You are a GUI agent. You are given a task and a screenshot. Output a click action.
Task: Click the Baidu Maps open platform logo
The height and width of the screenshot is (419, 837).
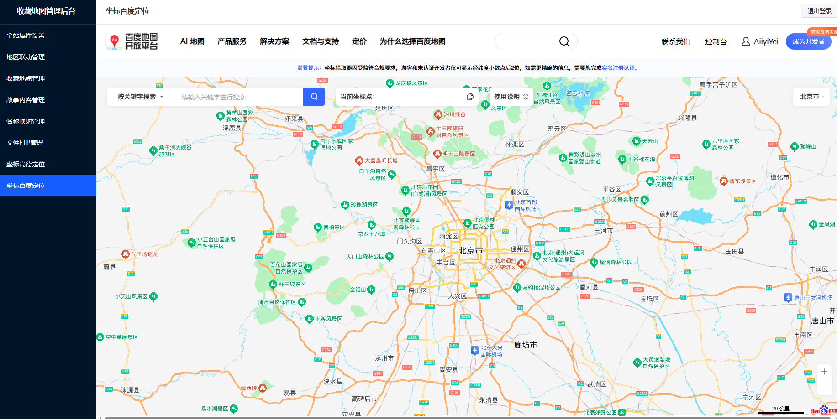pos(132,41)
